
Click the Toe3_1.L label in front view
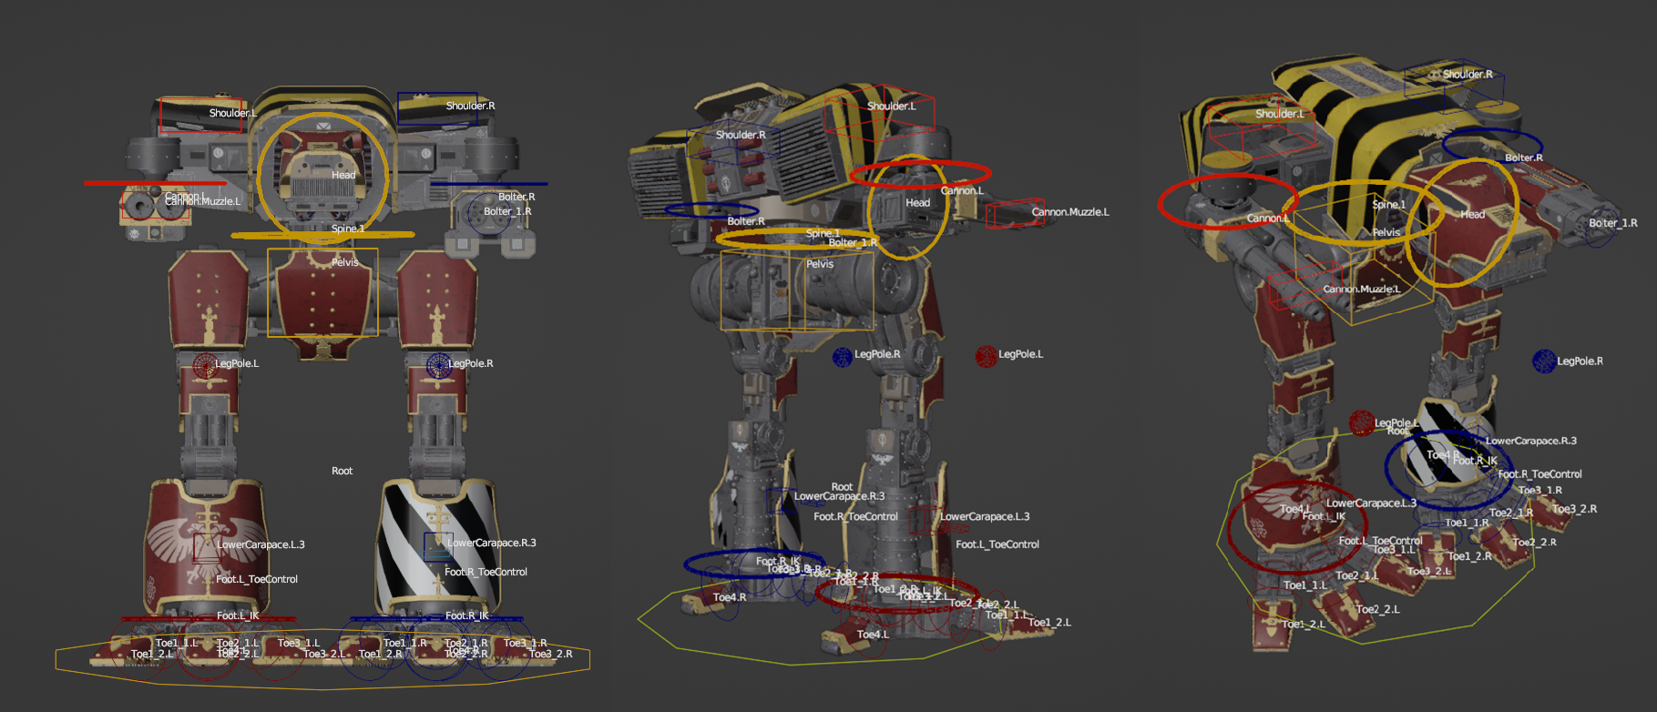point(299,643)
